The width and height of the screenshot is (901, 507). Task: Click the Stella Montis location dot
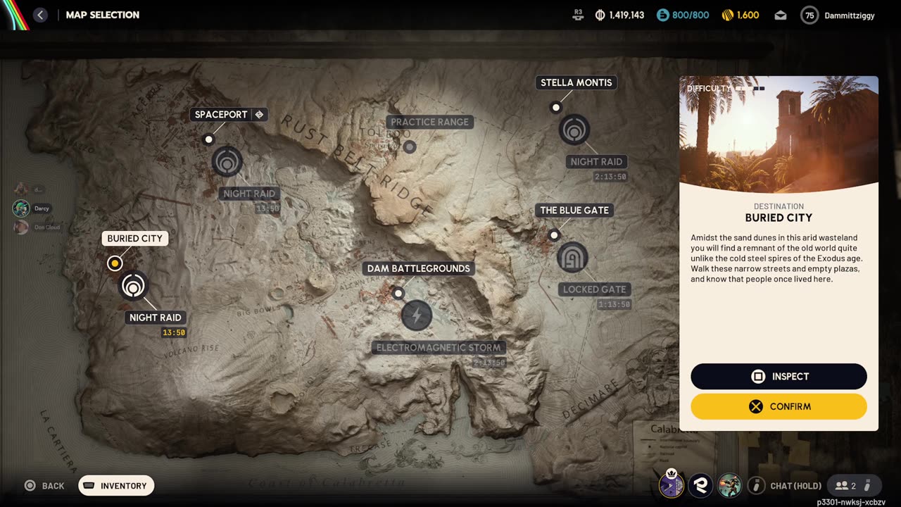(x=556, y=107)
